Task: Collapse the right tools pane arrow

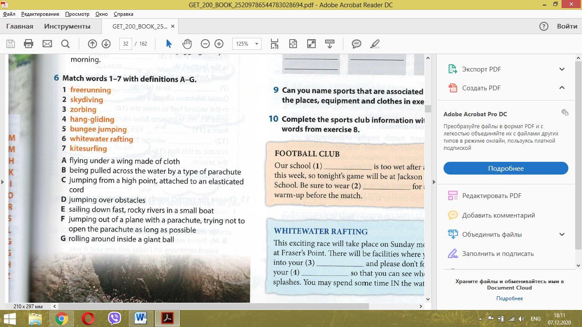Action: pos(434,182)
